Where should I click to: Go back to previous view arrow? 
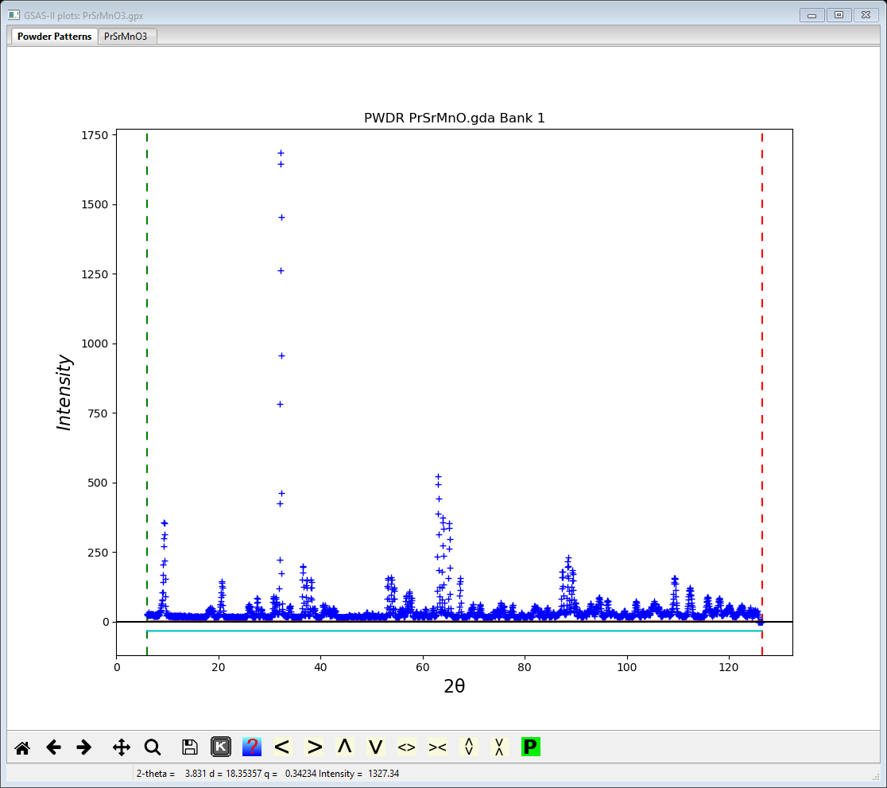point(54,747)
